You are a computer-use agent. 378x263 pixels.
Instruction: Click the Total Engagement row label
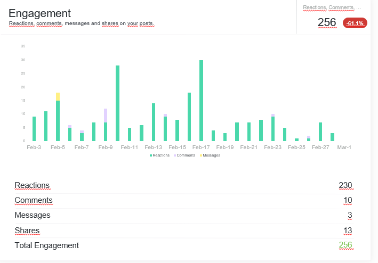pos(46,245)
